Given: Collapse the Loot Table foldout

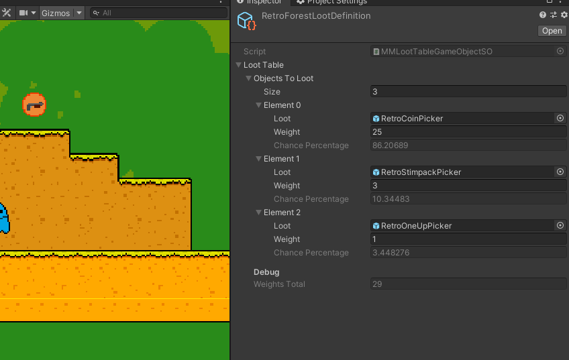Looking at the screenshot, I should (239, 65).
